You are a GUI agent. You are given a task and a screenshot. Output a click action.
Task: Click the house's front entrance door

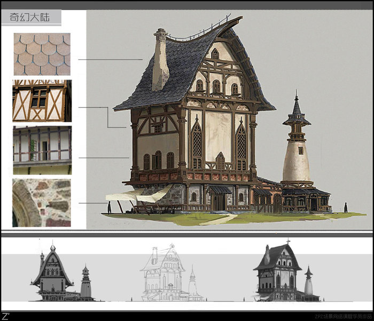[219, 201]
